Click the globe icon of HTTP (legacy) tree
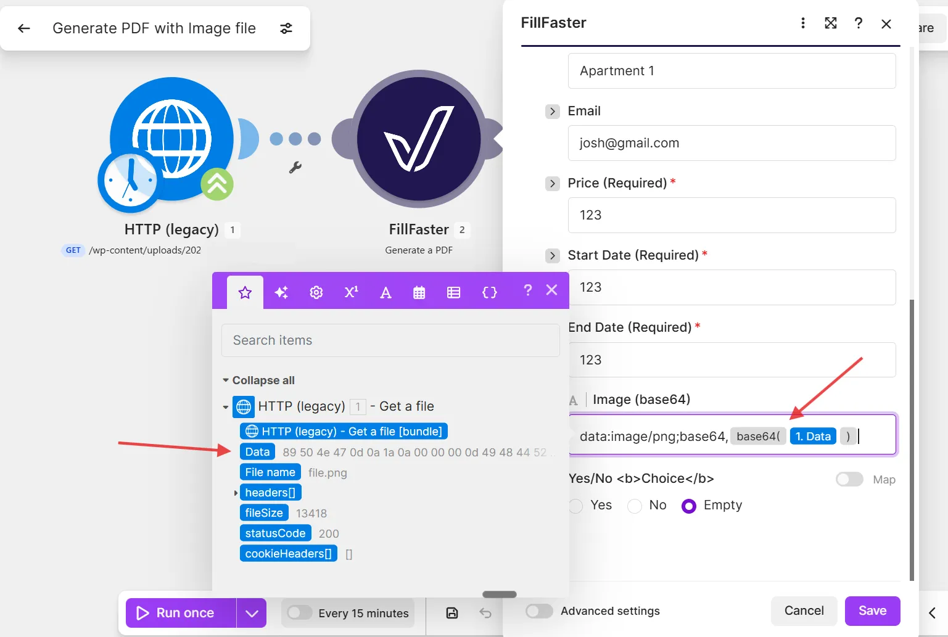This screenshot has width=948, height=637. click(244, 406)
